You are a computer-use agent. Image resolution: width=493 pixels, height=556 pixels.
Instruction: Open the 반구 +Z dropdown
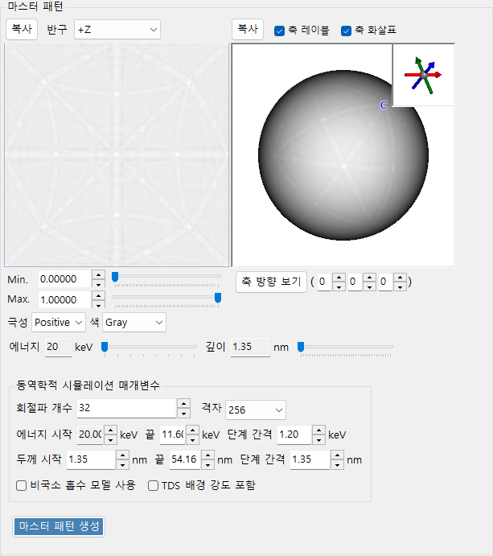117,30
